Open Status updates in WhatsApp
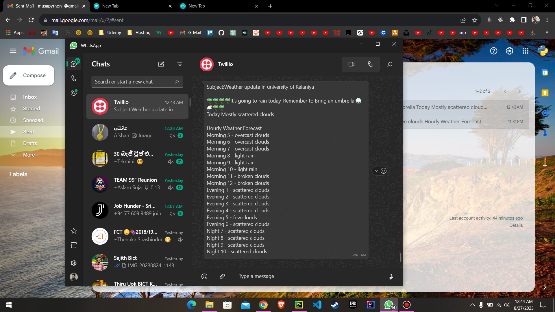Image resolution: width=555 pixels, height=312 pixels. 73,92
